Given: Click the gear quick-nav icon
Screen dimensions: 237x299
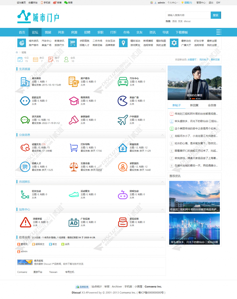Looking at the screenshot, I should coord(174,43).
